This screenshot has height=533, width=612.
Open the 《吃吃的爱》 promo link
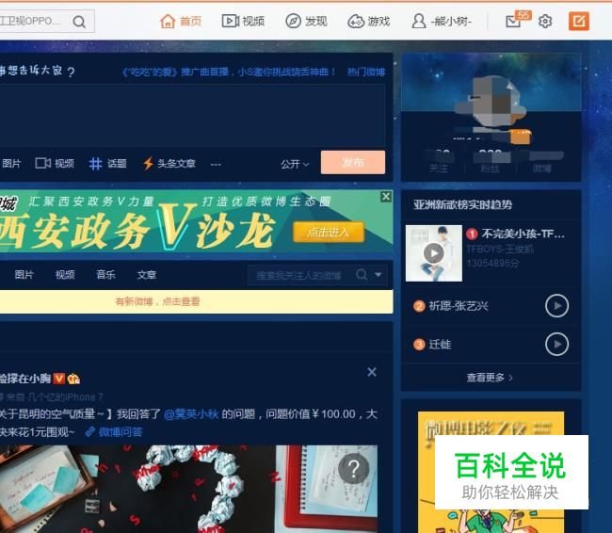coord(229,72)
